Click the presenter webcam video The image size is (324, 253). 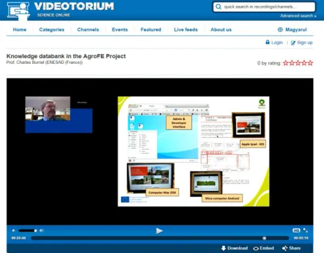click(x=48, y=108)
